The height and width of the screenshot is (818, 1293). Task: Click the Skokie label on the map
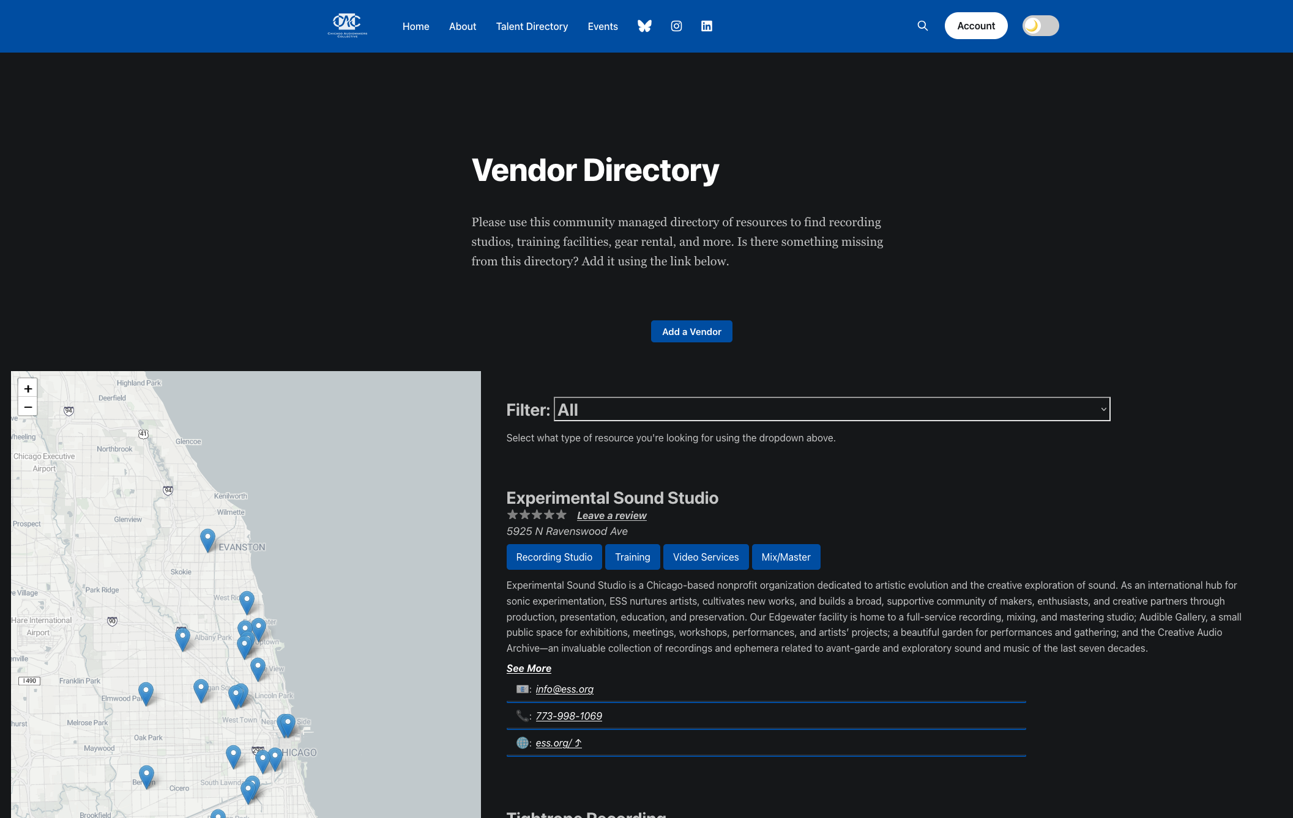pyautogui.click(x=181, y=572)
